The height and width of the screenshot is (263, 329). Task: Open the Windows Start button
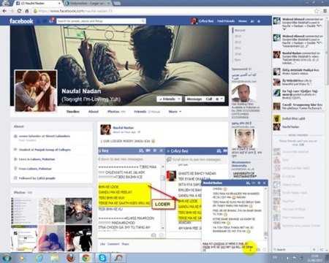point(7,258)
